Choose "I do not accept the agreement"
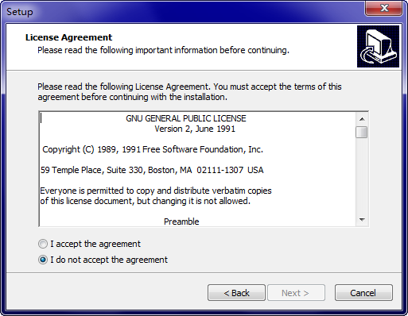 pyautogui.click(x=103, y=260)
